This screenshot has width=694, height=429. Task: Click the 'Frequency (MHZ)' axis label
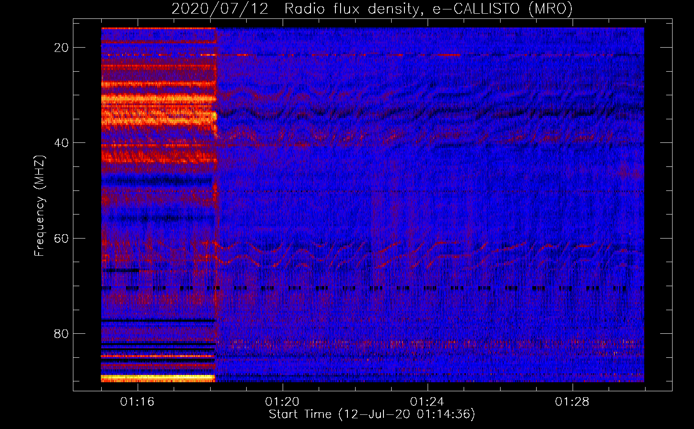[39, 205]
